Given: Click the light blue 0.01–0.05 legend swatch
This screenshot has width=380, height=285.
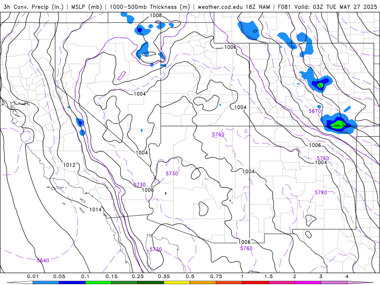Looking at the screenshot, I should click(46, 283).
